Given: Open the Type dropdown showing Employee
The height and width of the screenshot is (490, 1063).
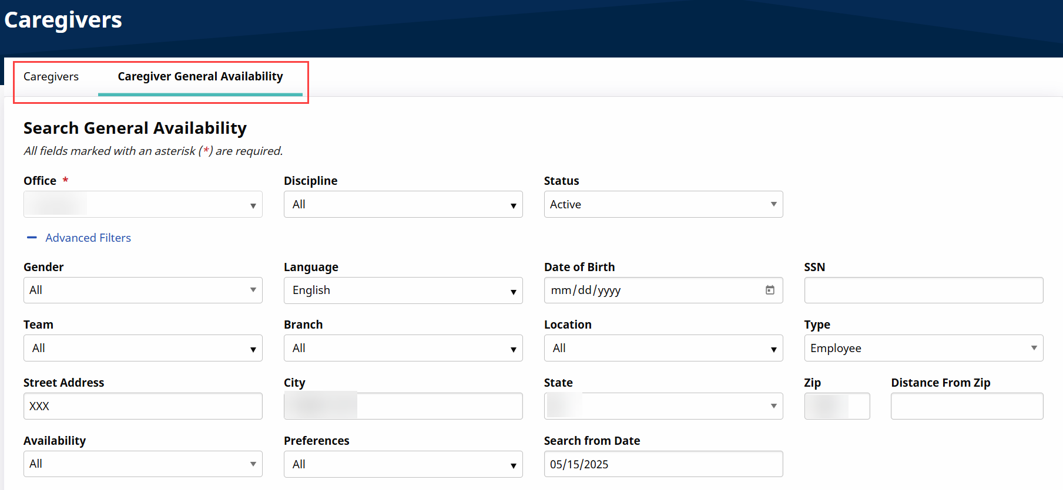Looking at the screenshot, I should (923, 348).
